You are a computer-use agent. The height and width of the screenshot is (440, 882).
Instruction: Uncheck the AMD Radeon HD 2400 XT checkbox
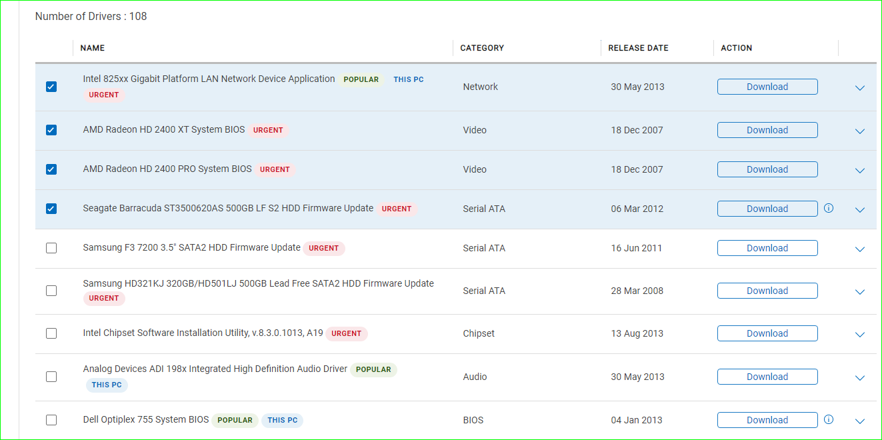(51, 130)
